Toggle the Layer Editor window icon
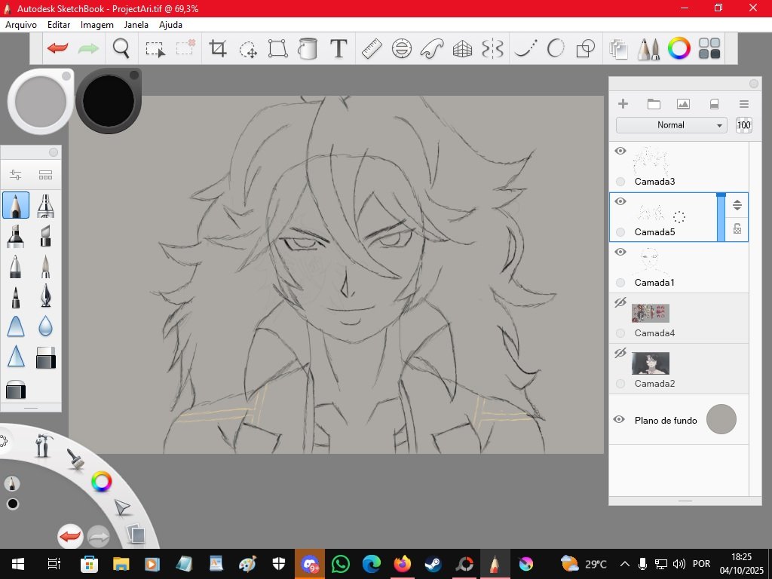 pos(618,49)
